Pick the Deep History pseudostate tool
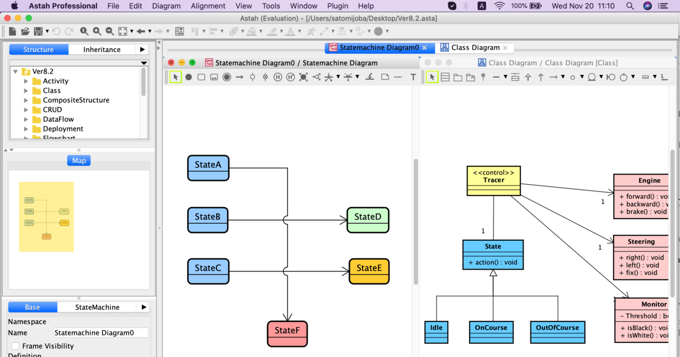The image size is (680, 357). [290, 76]
